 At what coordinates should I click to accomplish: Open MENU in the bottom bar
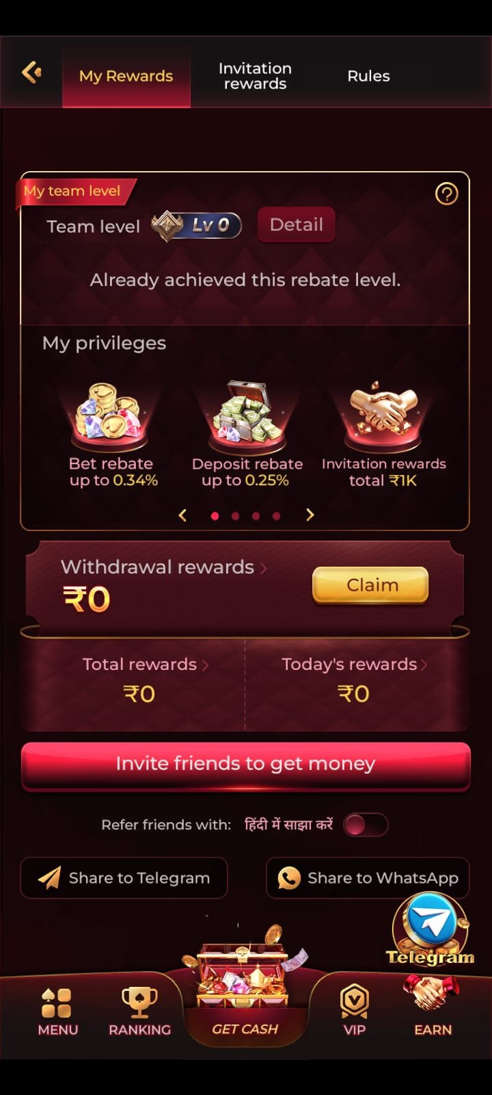[57, 1012]
